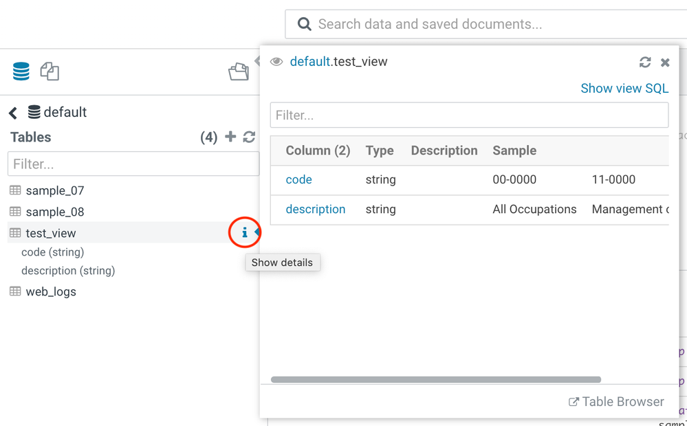Open the documents icon in left panel
The width and height of the screenshot is (687, 426).
[50, 71]
